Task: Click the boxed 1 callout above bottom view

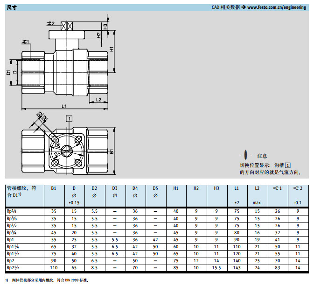Action: tap(69, 119)
